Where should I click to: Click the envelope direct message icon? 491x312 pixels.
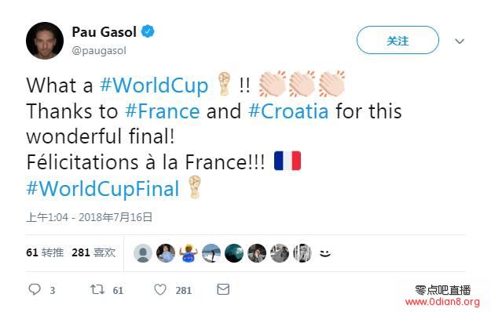223,289
